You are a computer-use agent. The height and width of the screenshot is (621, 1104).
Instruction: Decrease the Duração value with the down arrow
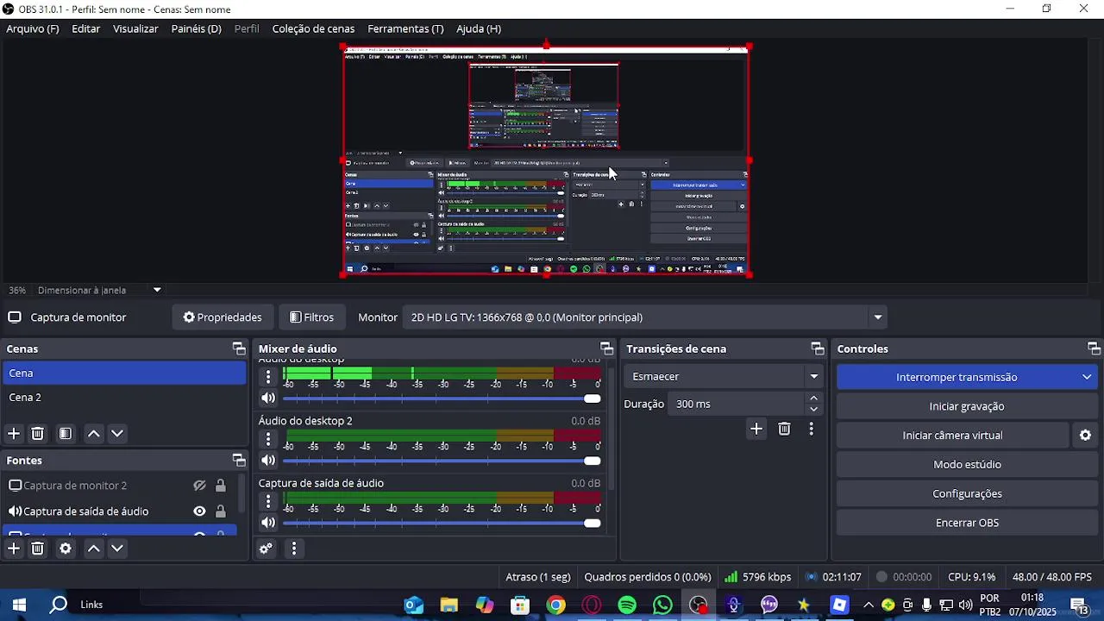pyautogui.click(x=813, y=410)
